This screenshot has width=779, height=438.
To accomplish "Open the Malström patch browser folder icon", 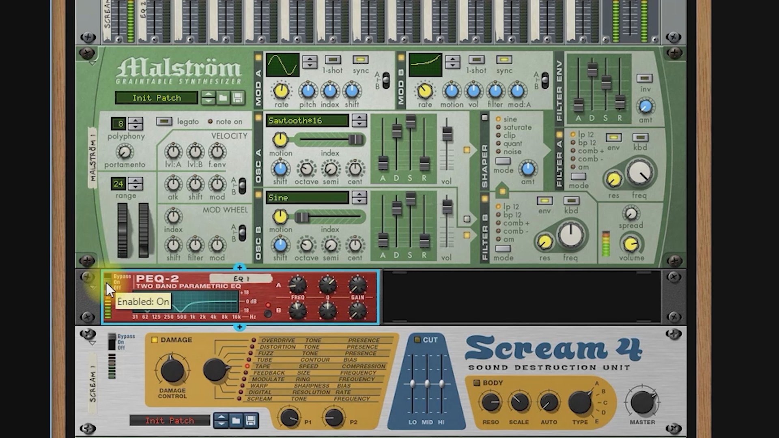I will coord(223,98).
